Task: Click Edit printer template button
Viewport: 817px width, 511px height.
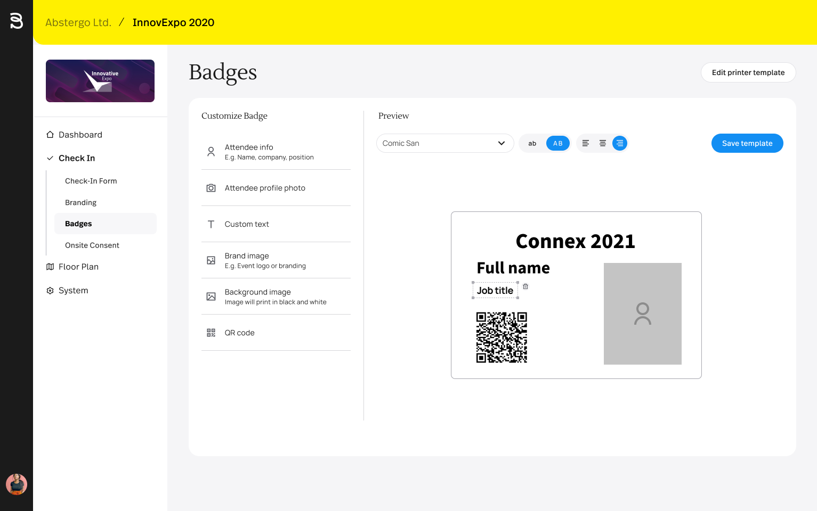Action: pyautogui.click(x=748, y=72)
